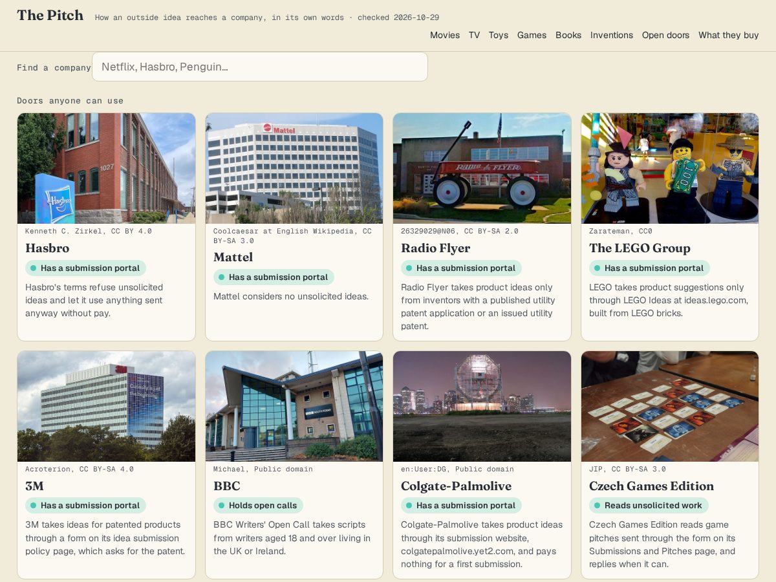
Task: Go to the TV section
Action: tap(474, 35)
